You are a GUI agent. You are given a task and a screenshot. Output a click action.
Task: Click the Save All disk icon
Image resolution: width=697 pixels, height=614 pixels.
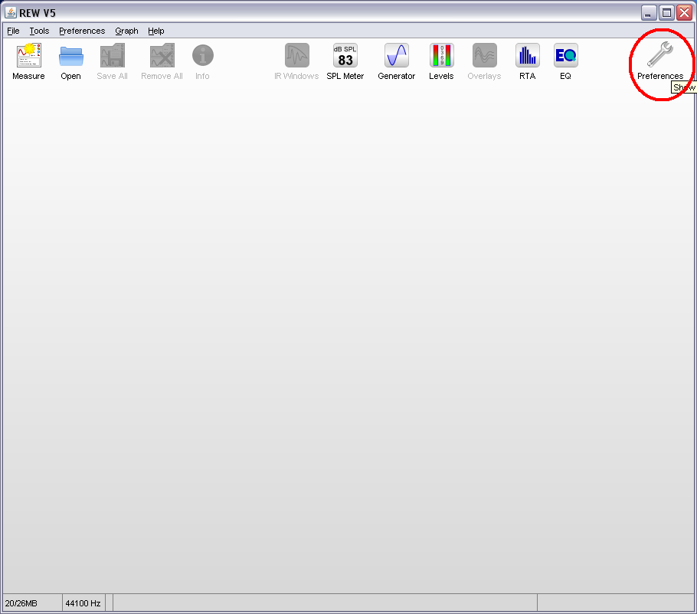pos(112,56)
